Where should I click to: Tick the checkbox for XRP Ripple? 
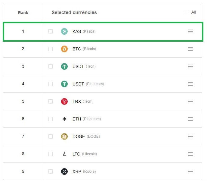tap(51, 172)
